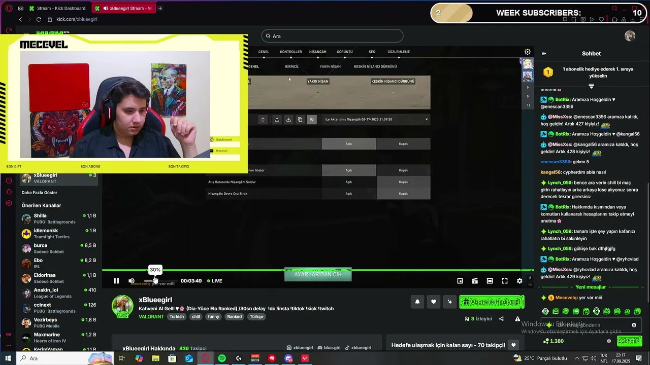Viewport: 650px width, 365px height.
Task: Report the stream with the warning icon
Action: 517,319
